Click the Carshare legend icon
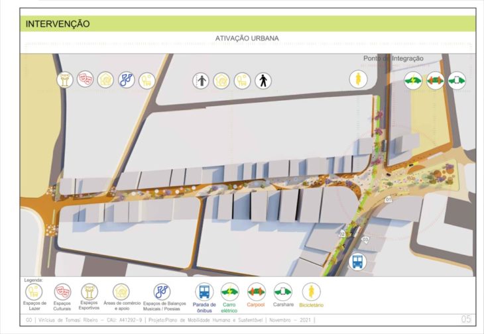The height and width of the screenshot is (334, 484). tap(283, 292)
